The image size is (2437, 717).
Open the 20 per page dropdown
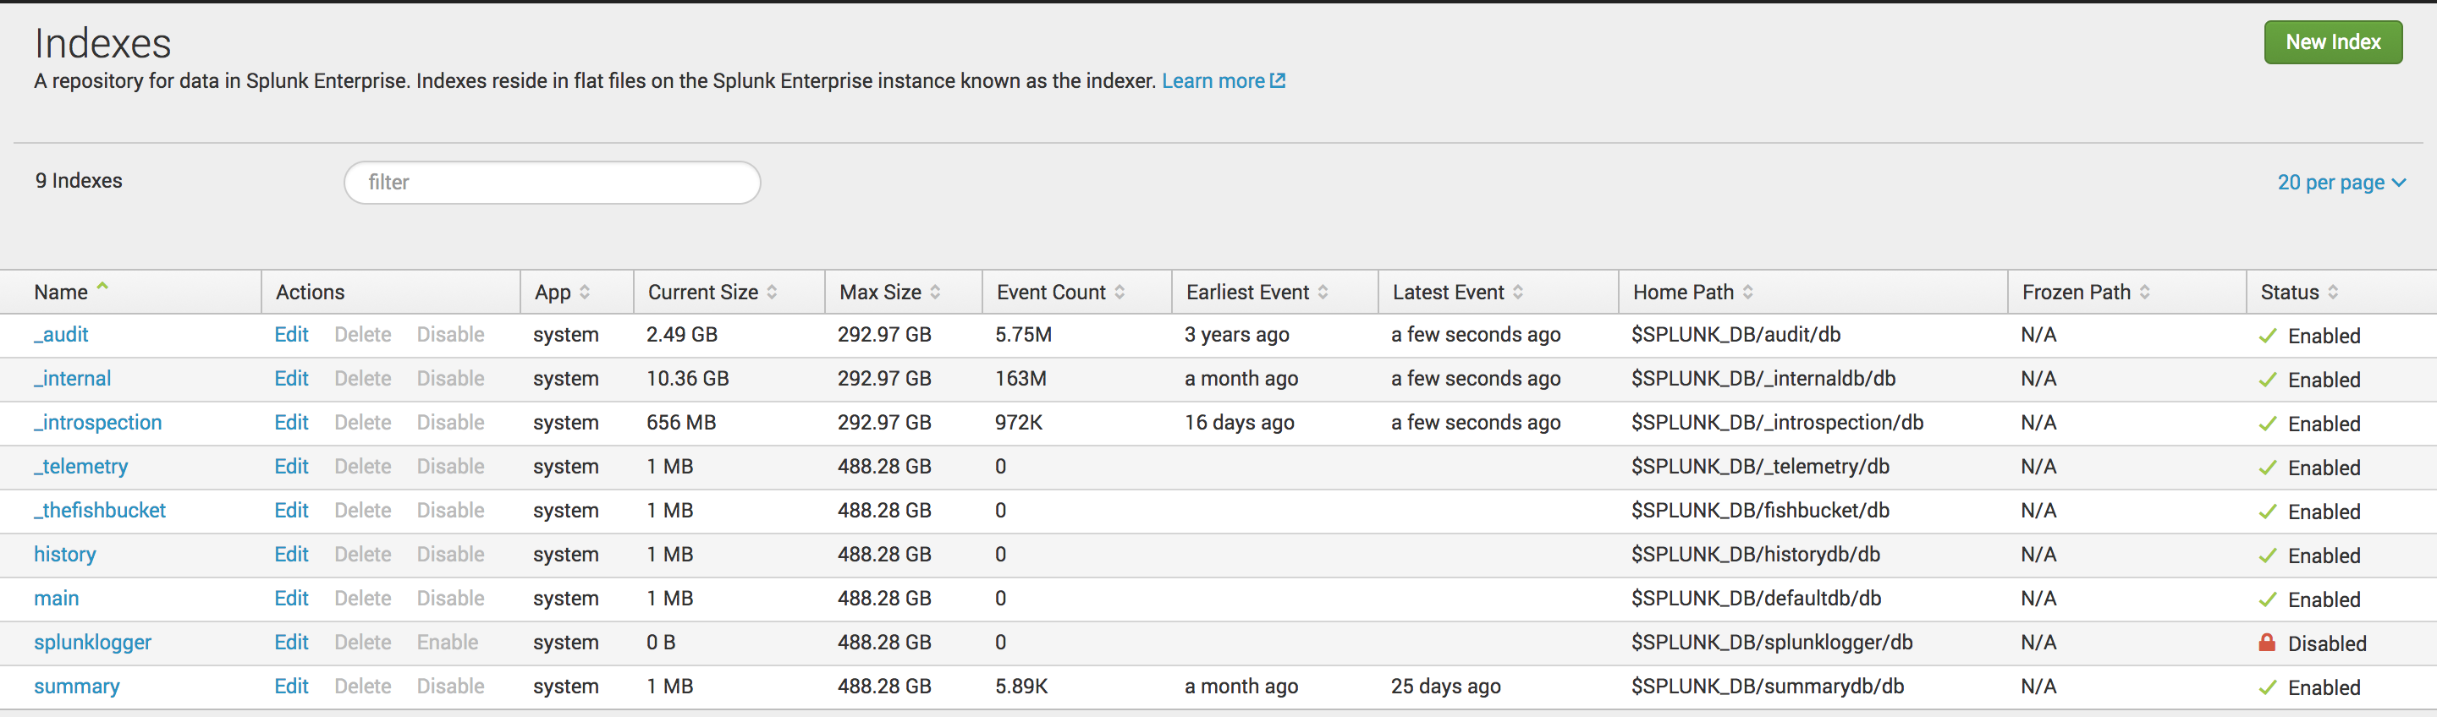[2341, 183]
